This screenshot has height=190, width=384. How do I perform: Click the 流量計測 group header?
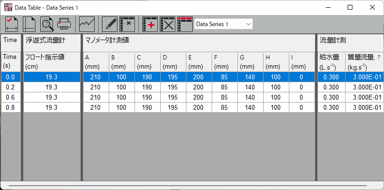pyautogui.click(x=351, y=43)
